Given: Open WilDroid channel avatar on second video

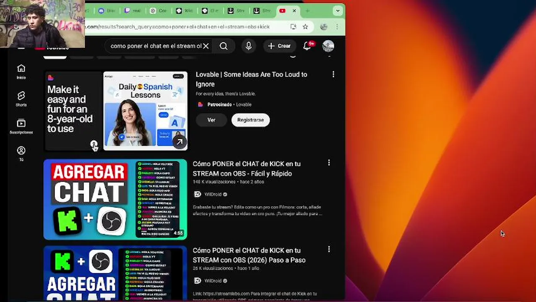Looking at the screenshot, I should [x=198, y=281].
